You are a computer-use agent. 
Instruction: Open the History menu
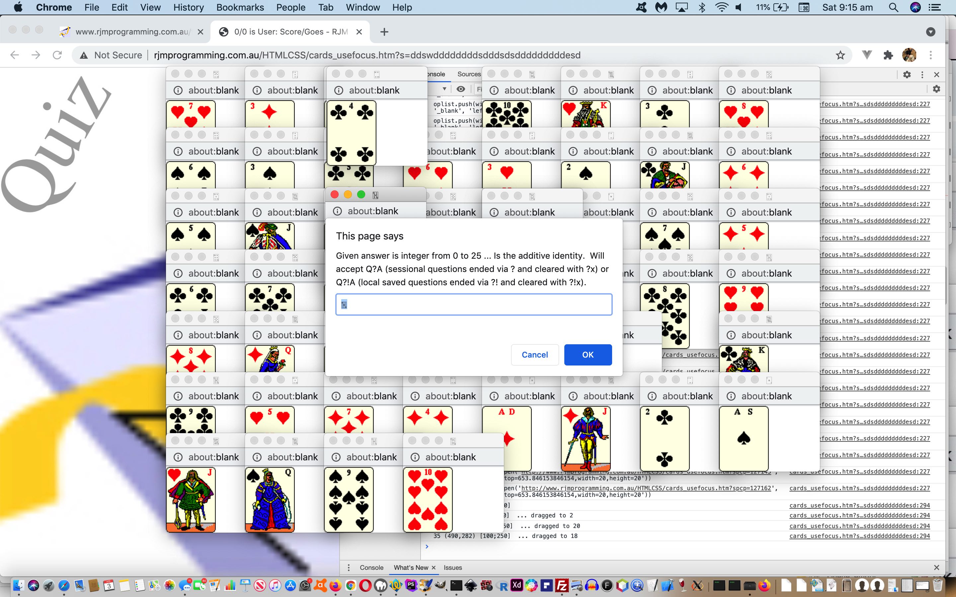(x=189, y=7)
